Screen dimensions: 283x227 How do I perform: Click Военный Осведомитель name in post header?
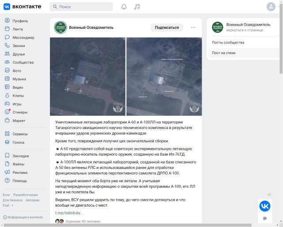[x=92, y=27]
